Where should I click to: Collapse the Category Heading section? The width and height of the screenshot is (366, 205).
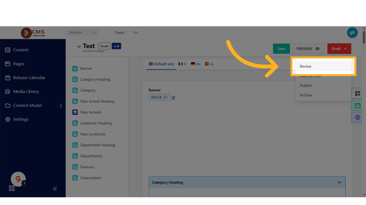coord(339,182)
